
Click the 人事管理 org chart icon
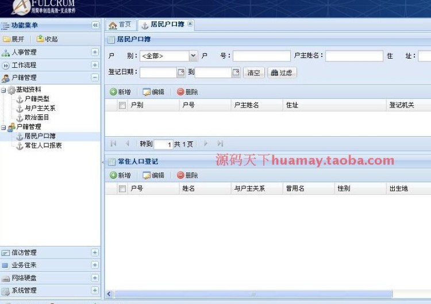[x=6, y=52]
